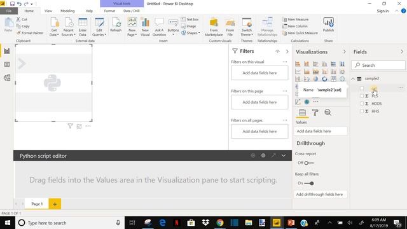Pick the pie chart visualization

(315, 79)
